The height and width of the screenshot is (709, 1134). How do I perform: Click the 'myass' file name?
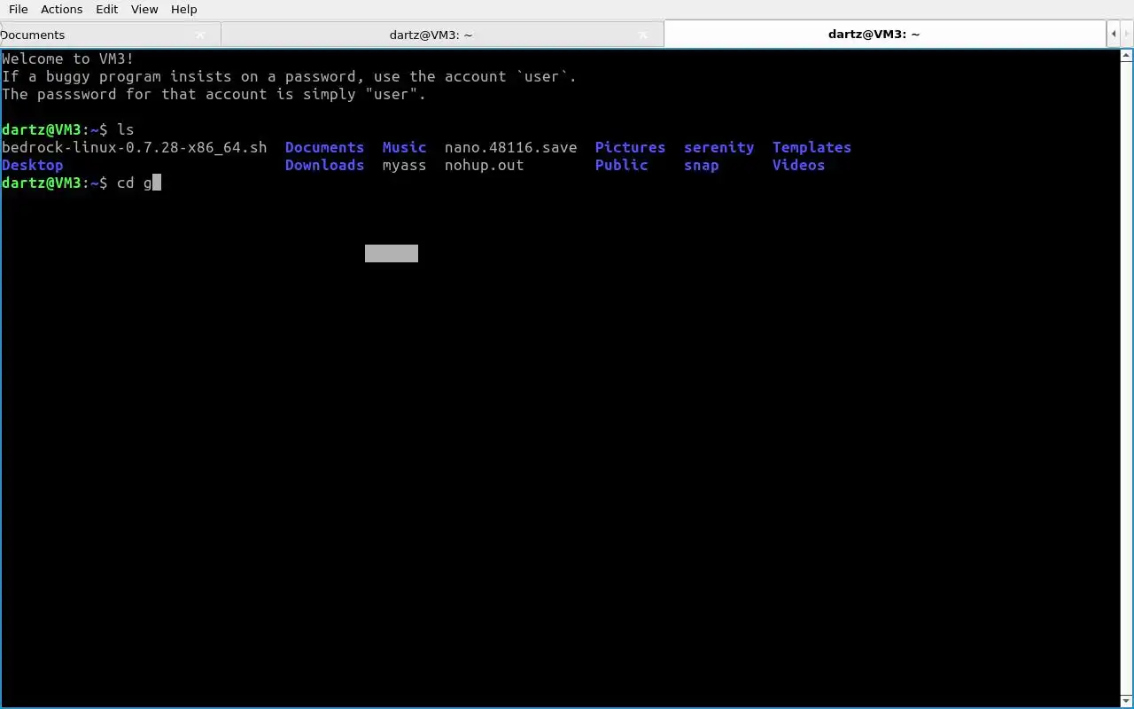tap(404, 165)
